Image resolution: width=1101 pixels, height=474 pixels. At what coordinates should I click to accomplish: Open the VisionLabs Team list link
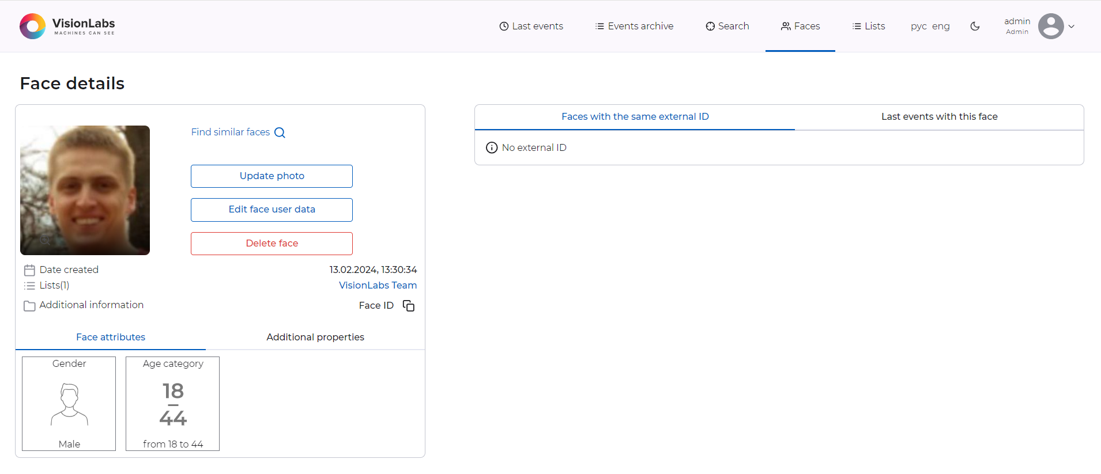(x=378, y=285)
